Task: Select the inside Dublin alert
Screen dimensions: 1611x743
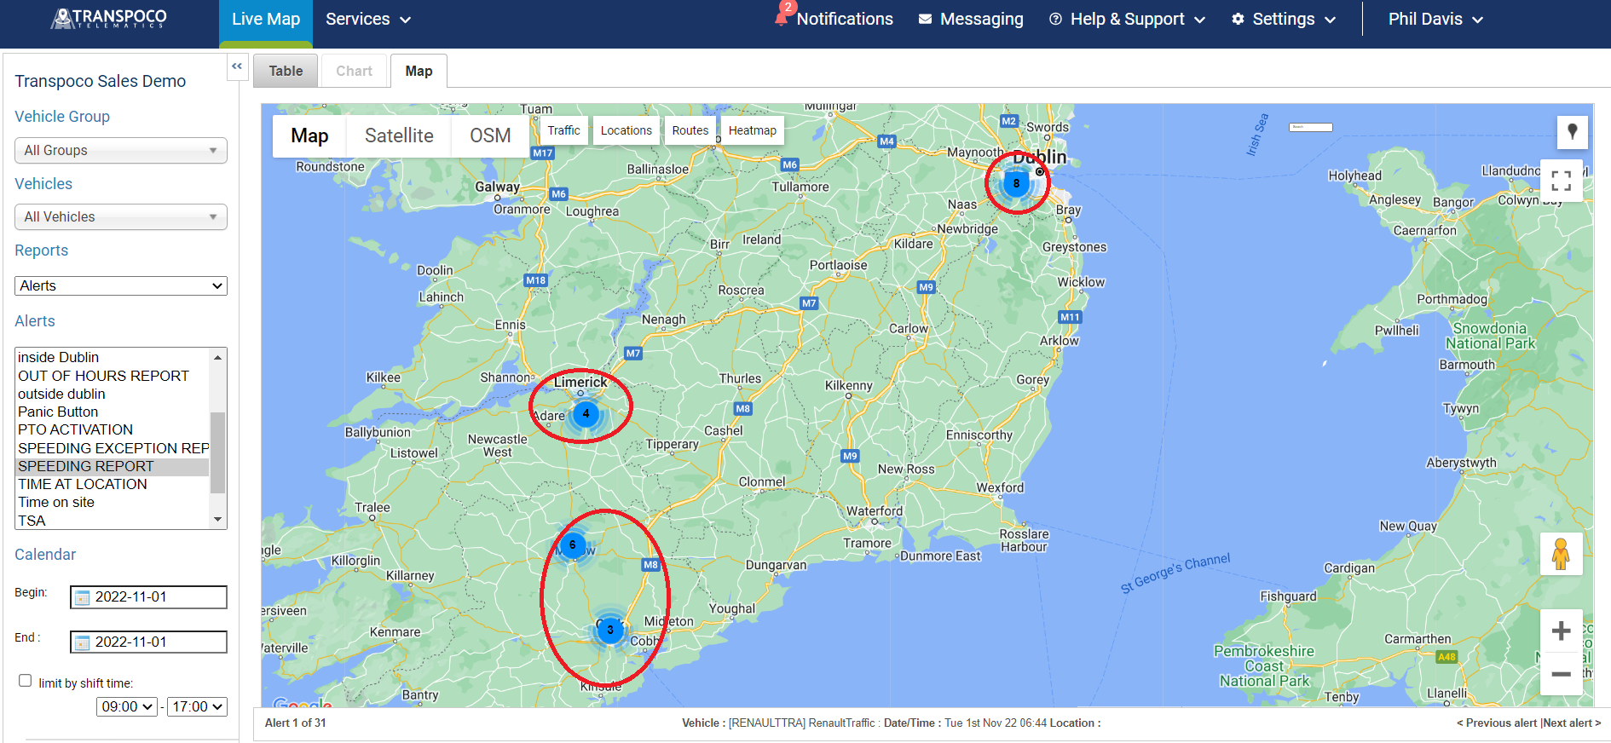Action: pos(112,357)
